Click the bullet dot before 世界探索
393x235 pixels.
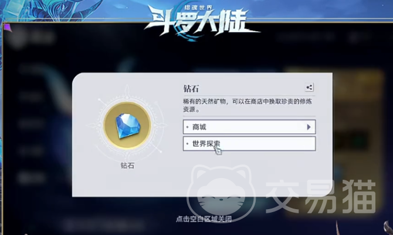coord(187,144)
